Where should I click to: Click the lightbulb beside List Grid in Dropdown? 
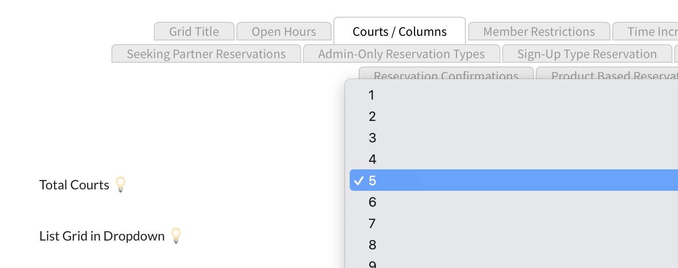(x=175, y=236)
